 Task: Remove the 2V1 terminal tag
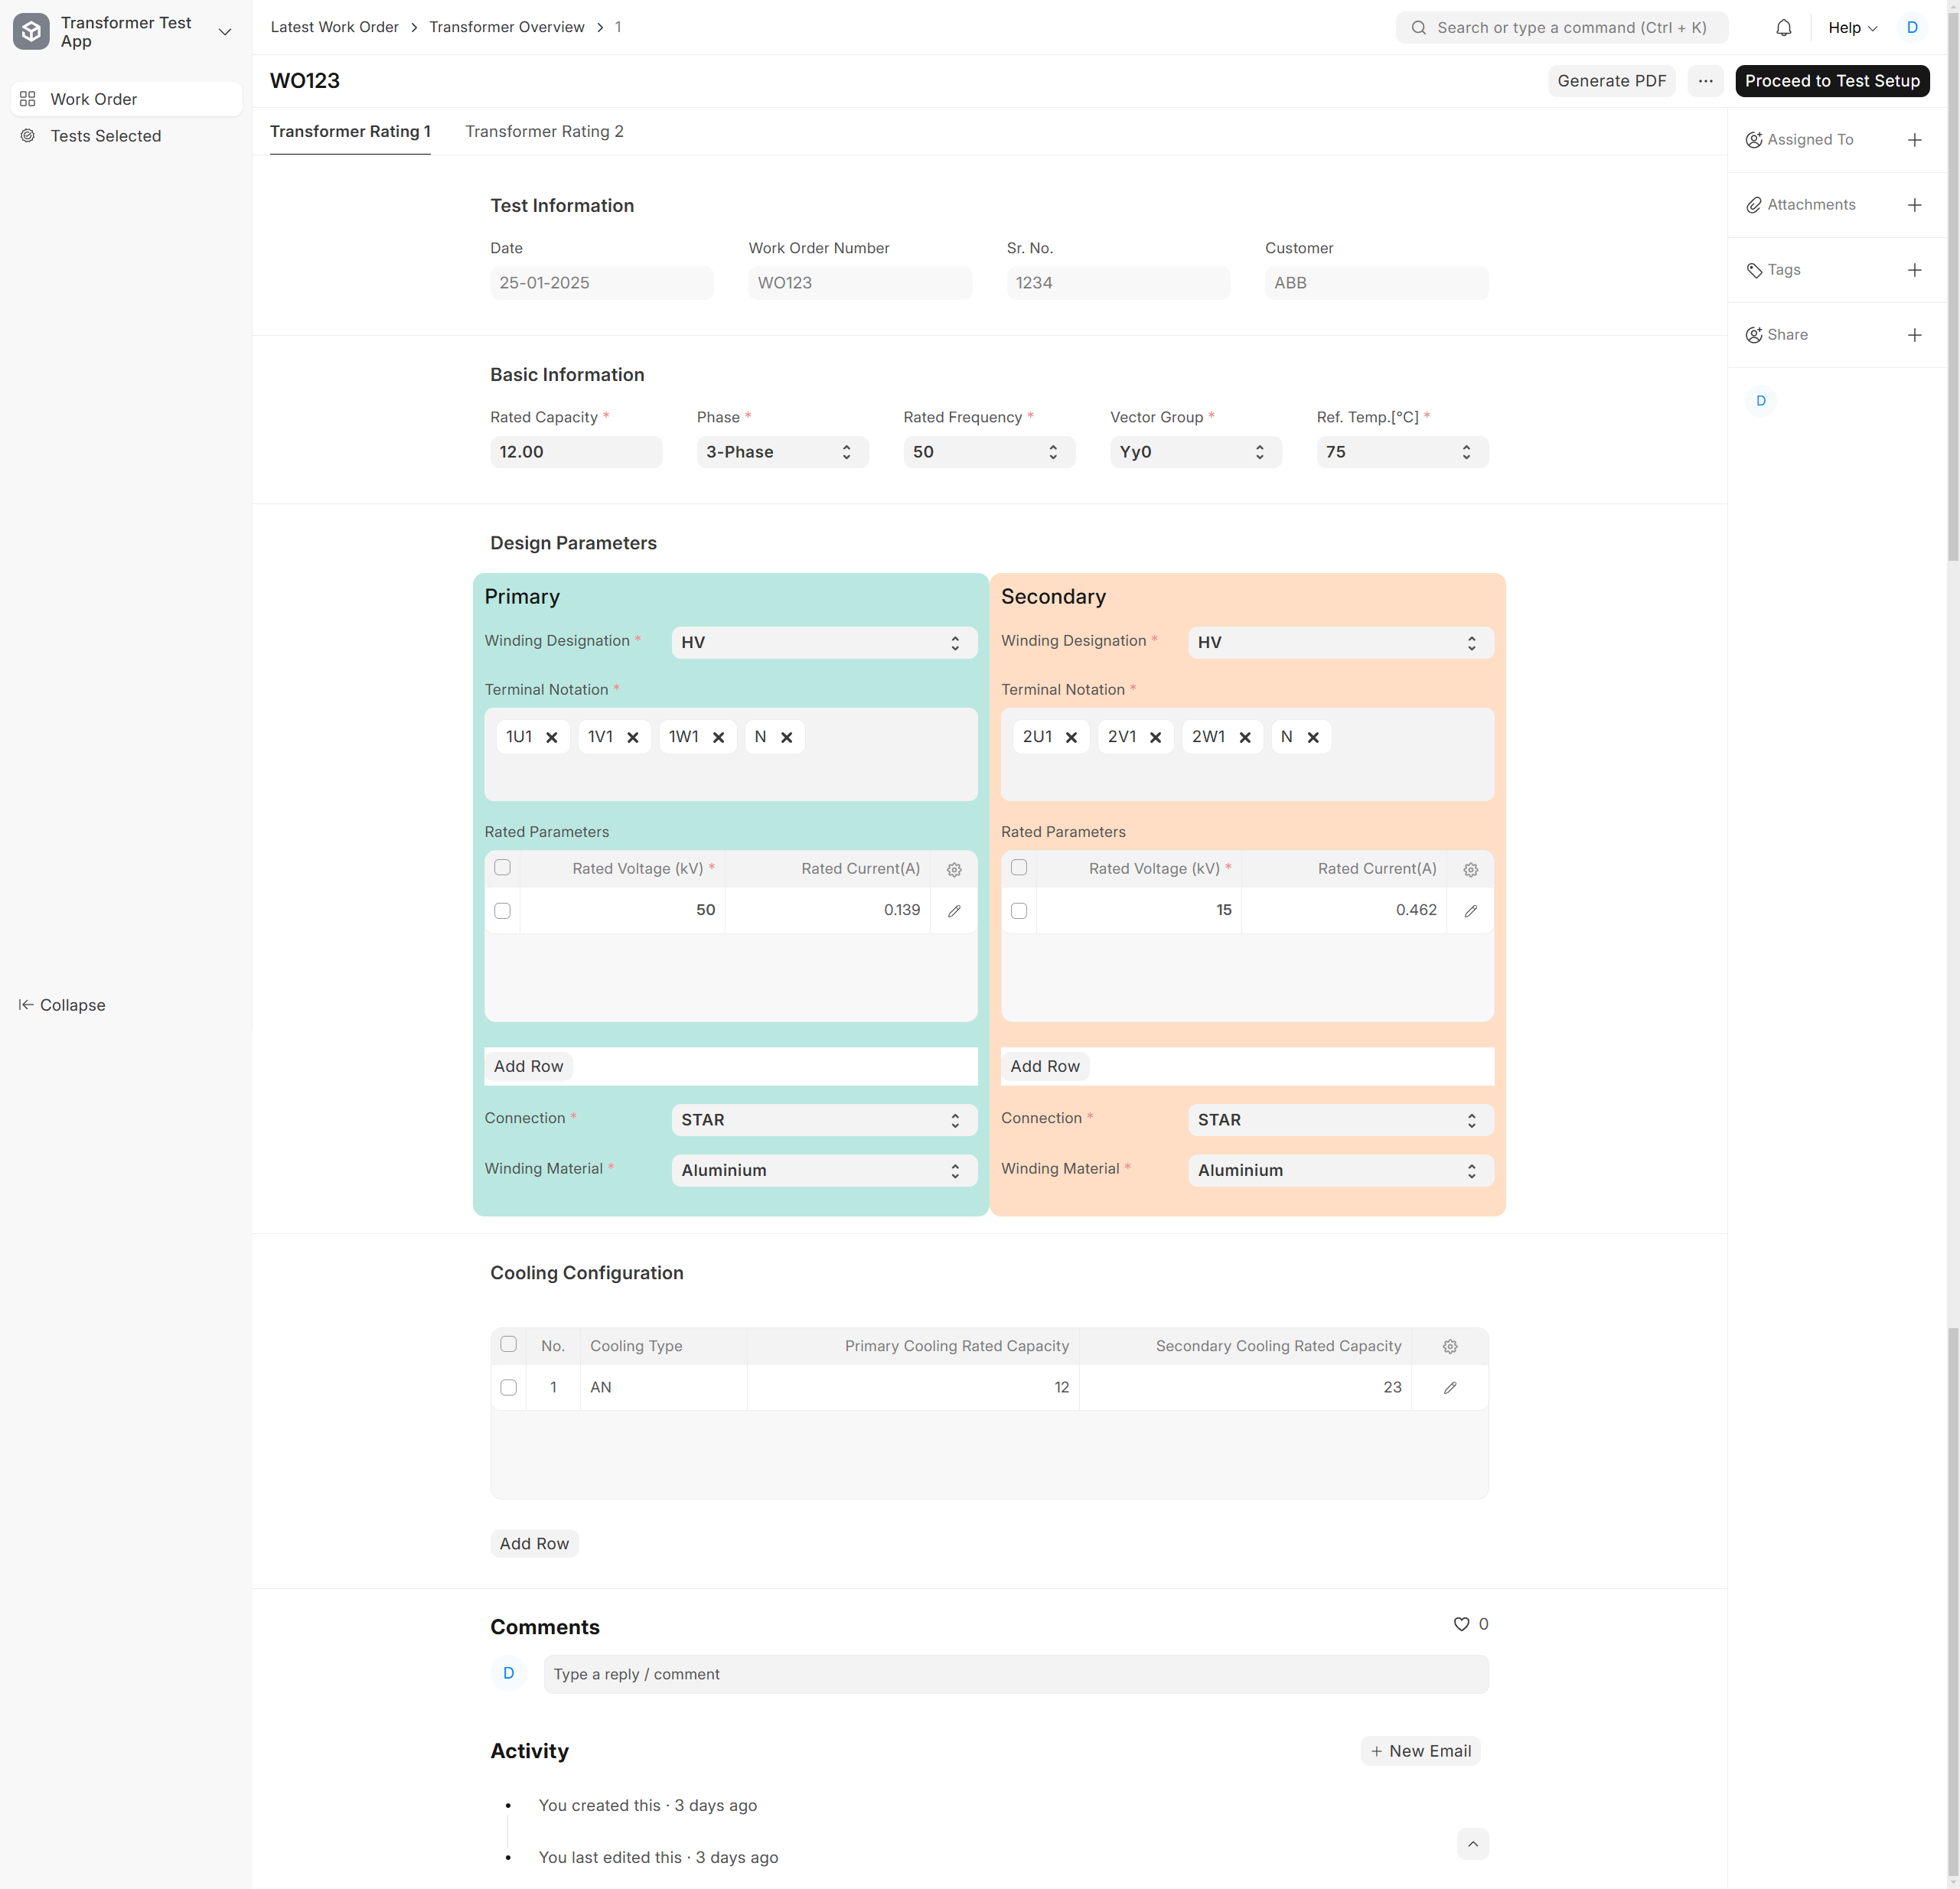click(x=1155, y=738)
